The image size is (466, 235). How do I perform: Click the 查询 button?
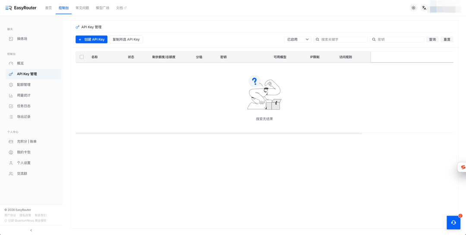pyautogui.click(x=432, y=39)
